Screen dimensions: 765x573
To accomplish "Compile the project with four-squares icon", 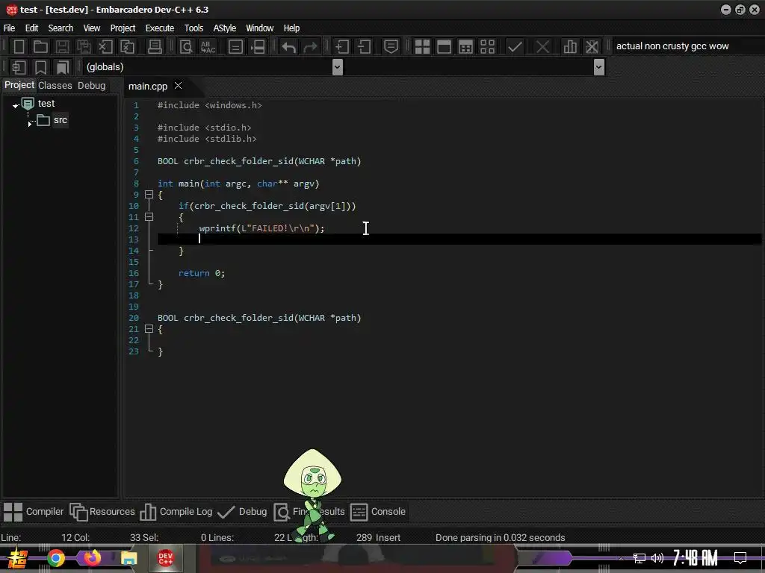I will [422, 47].
